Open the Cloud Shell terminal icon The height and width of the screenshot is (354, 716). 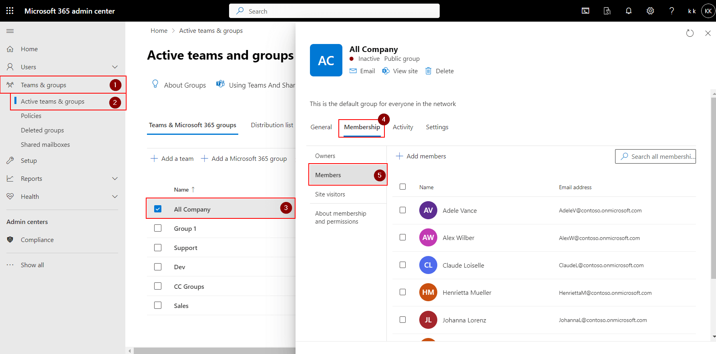coord(585,11)
